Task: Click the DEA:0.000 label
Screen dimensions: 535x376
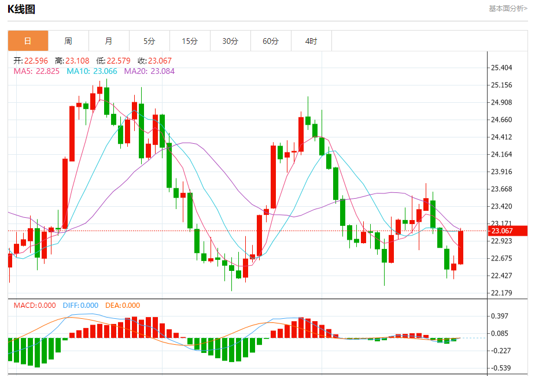Action: [123, 306]
